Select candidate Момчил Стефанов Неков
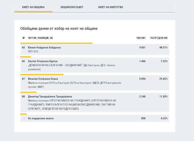The height and width of the screenshot is (141, 194). (x=43, y=79)
